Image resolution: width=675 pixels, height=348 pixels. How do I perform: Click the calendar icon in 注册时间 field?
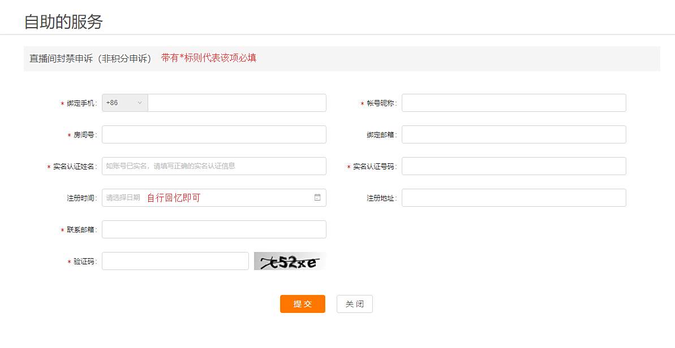pyautogui.click(x=317, y=198)
